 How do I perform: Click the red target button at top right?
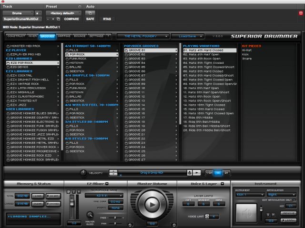[x=301, y=13]
